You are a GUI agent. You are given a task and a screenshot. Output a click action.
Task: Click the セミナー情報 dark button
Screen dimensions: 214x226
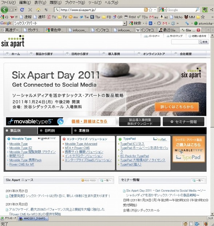[x=183, y=122]
